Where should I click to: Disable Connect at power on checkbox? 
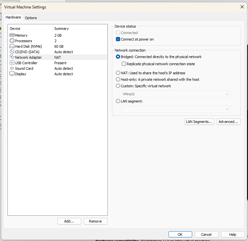click(118, 39)
